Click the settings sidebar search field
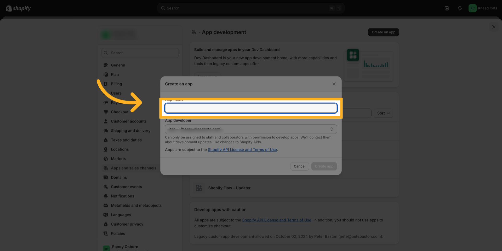The width and height of the screenshot is (502, 251). (140, 53)
